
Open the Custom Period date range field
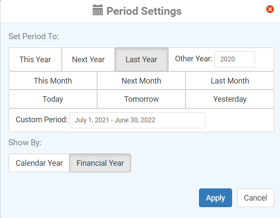138,120
